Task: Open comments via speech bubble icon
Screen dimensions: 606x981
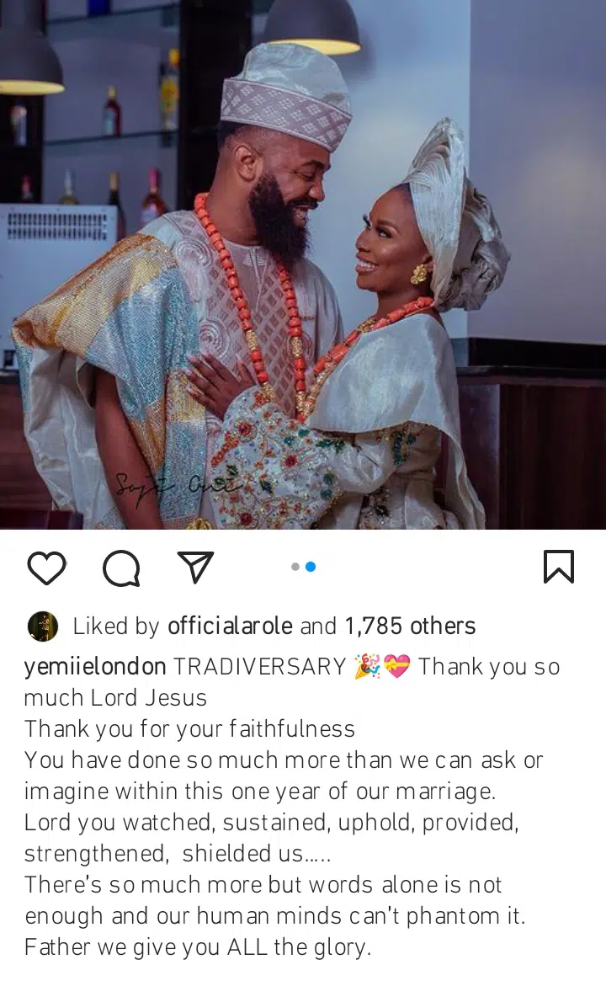Action: point(121,568)
